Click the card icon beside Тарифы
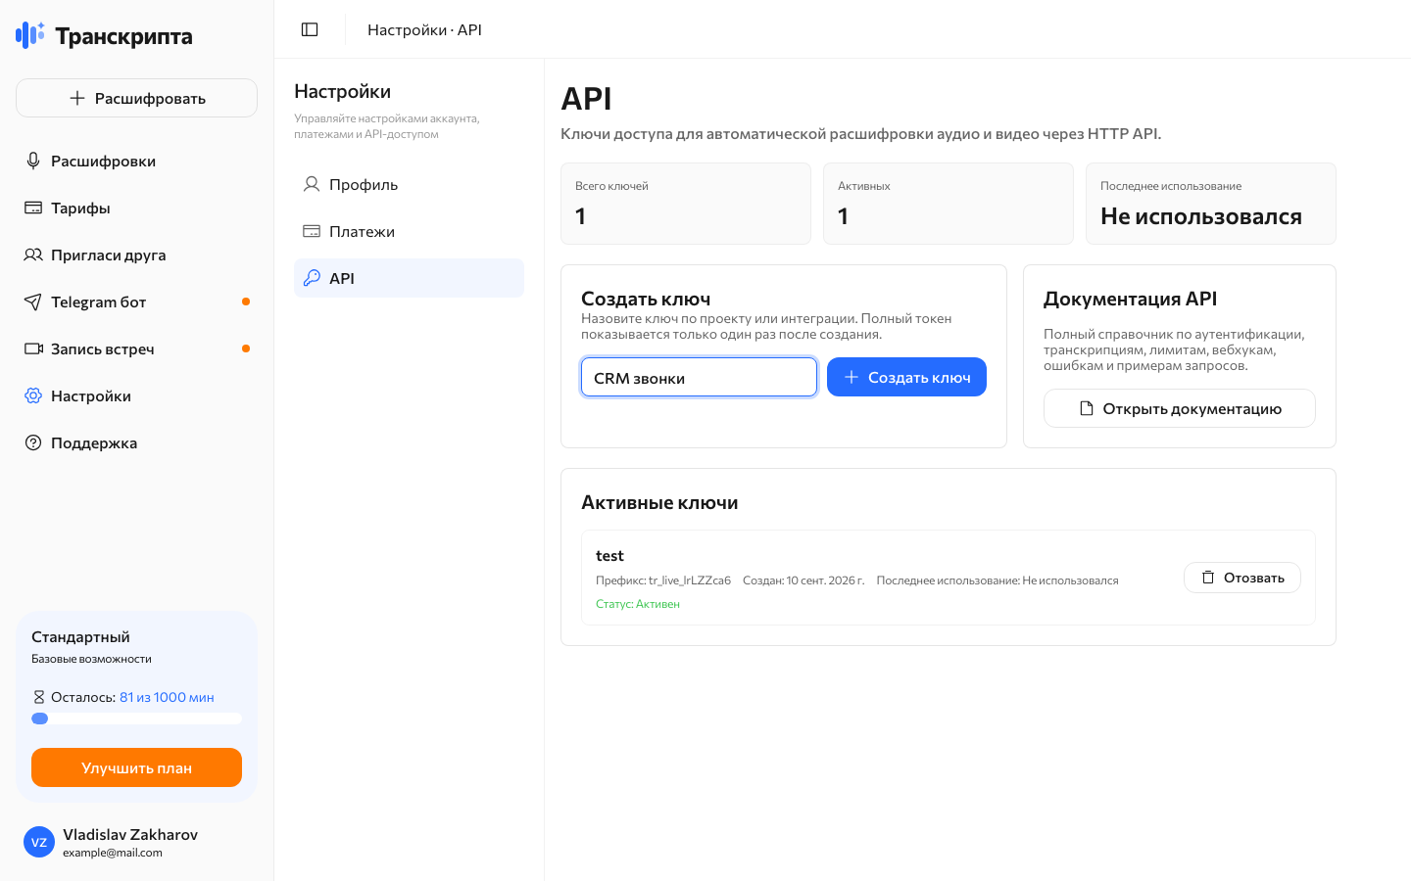 coord(33,208)
